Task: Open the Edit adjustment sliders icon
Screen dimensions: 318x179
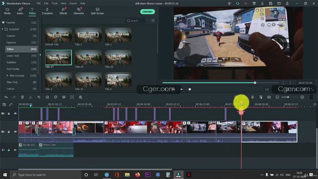Action: (x=81, y=97)
